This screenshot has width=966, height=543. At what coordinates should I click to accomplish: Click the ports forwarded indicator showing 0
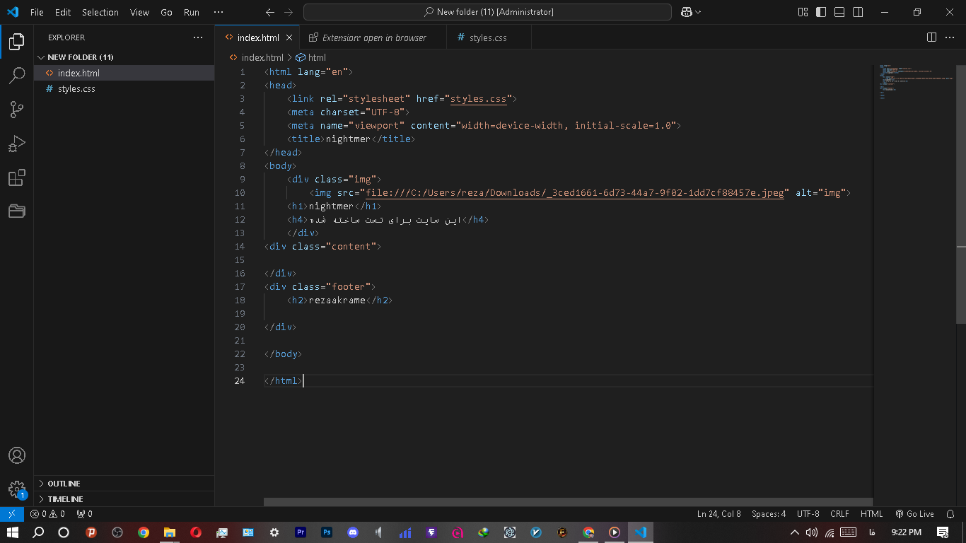point(84,514)
